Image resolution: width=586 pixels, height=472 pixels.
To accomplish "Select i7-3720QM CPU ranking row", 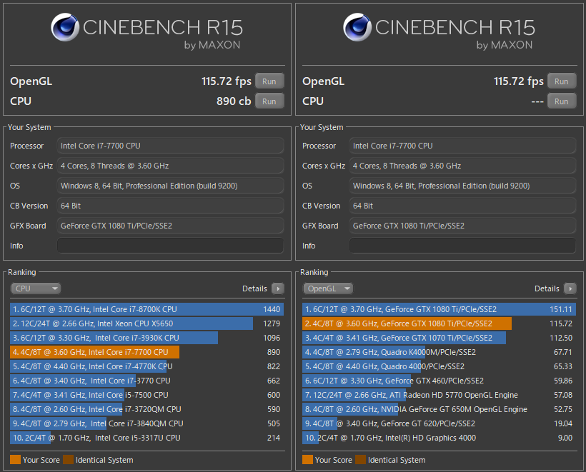I will (x=147, y=409).
